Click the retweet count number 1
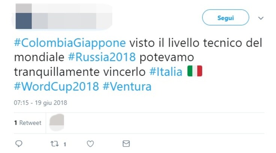This screenshot has height=153, width=276. click(x=65, y=144)
